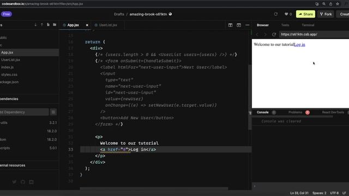The height and width of the screenshot is (196, 349).
Task: Click the preview URL address field
Action: coord(314,34)
